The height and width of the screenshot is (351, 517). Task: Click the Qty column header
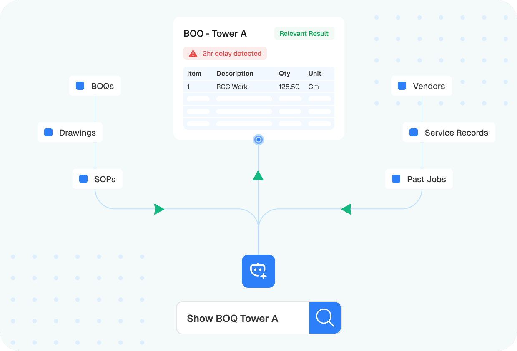tap(284, 73)
